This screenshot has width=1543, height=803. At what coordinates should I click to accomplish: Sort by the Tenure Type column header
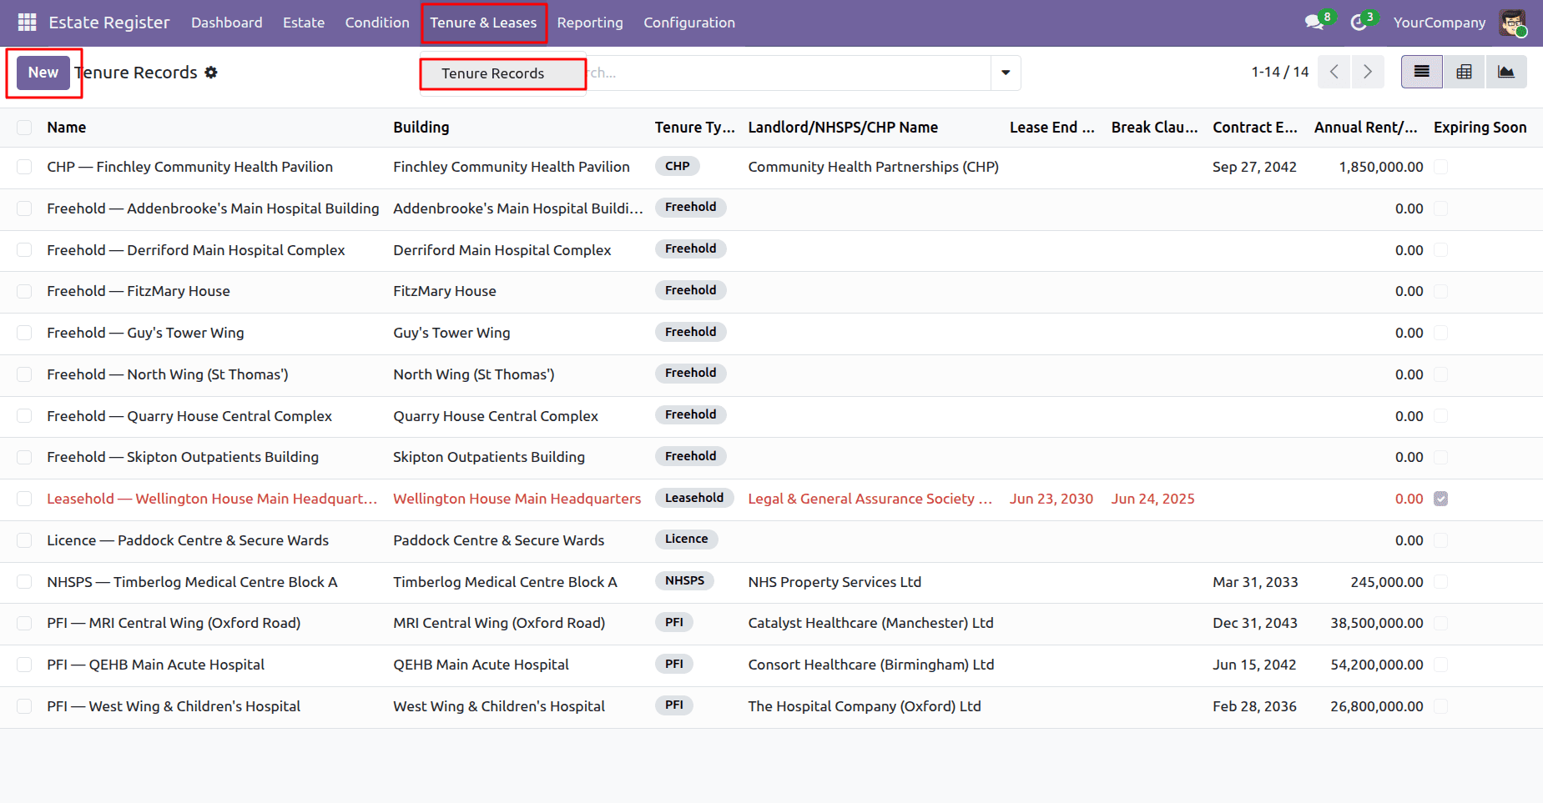tap(694, 128)
